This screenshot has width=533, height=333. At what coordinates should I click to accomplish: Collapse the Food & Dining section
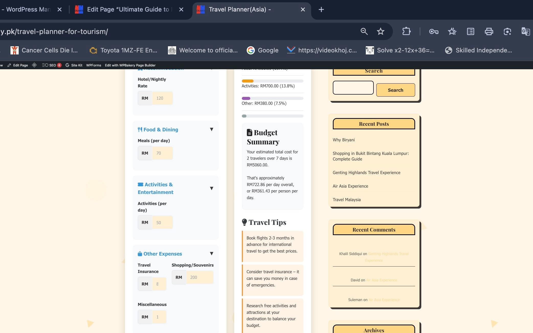(x=211, y=129)
